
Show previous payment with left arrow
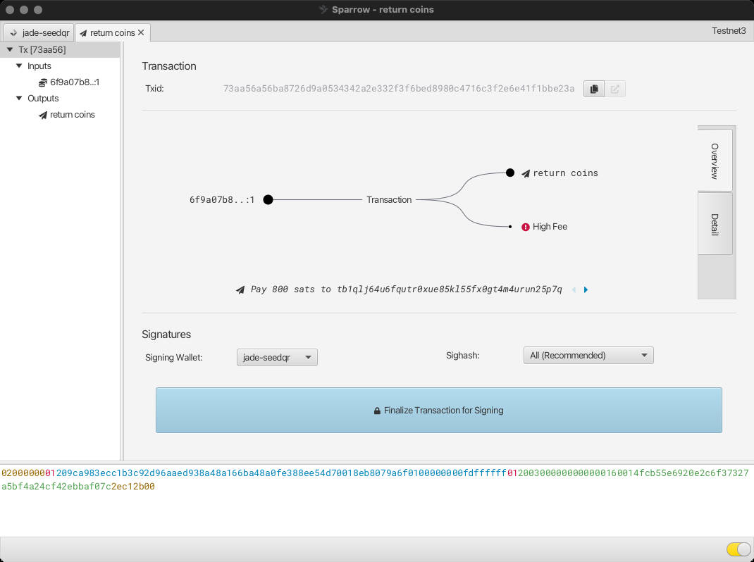[574, 289]
